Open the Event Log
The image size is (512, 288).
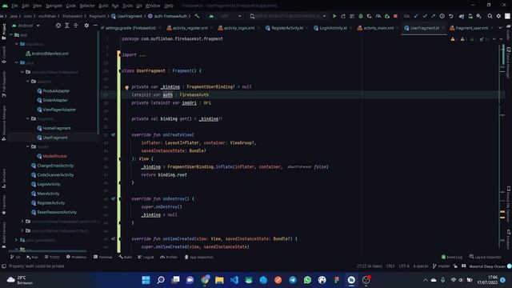452,258
